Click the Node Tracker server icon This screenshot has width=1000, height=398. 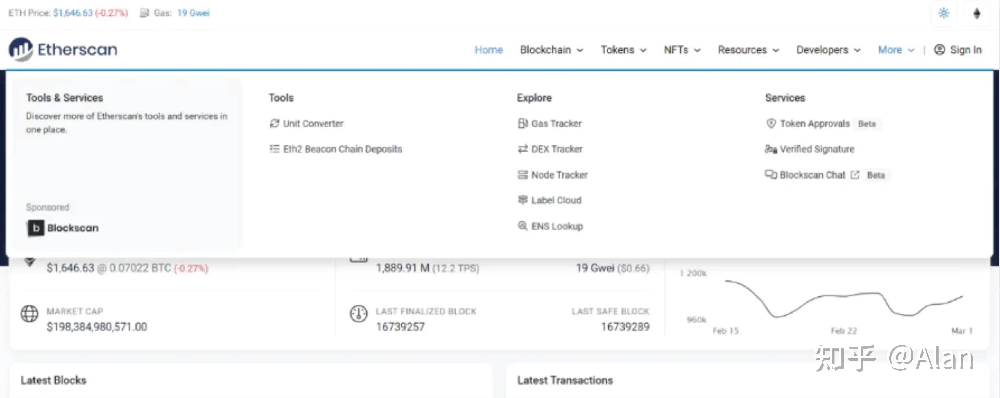[x=522, y=175]
